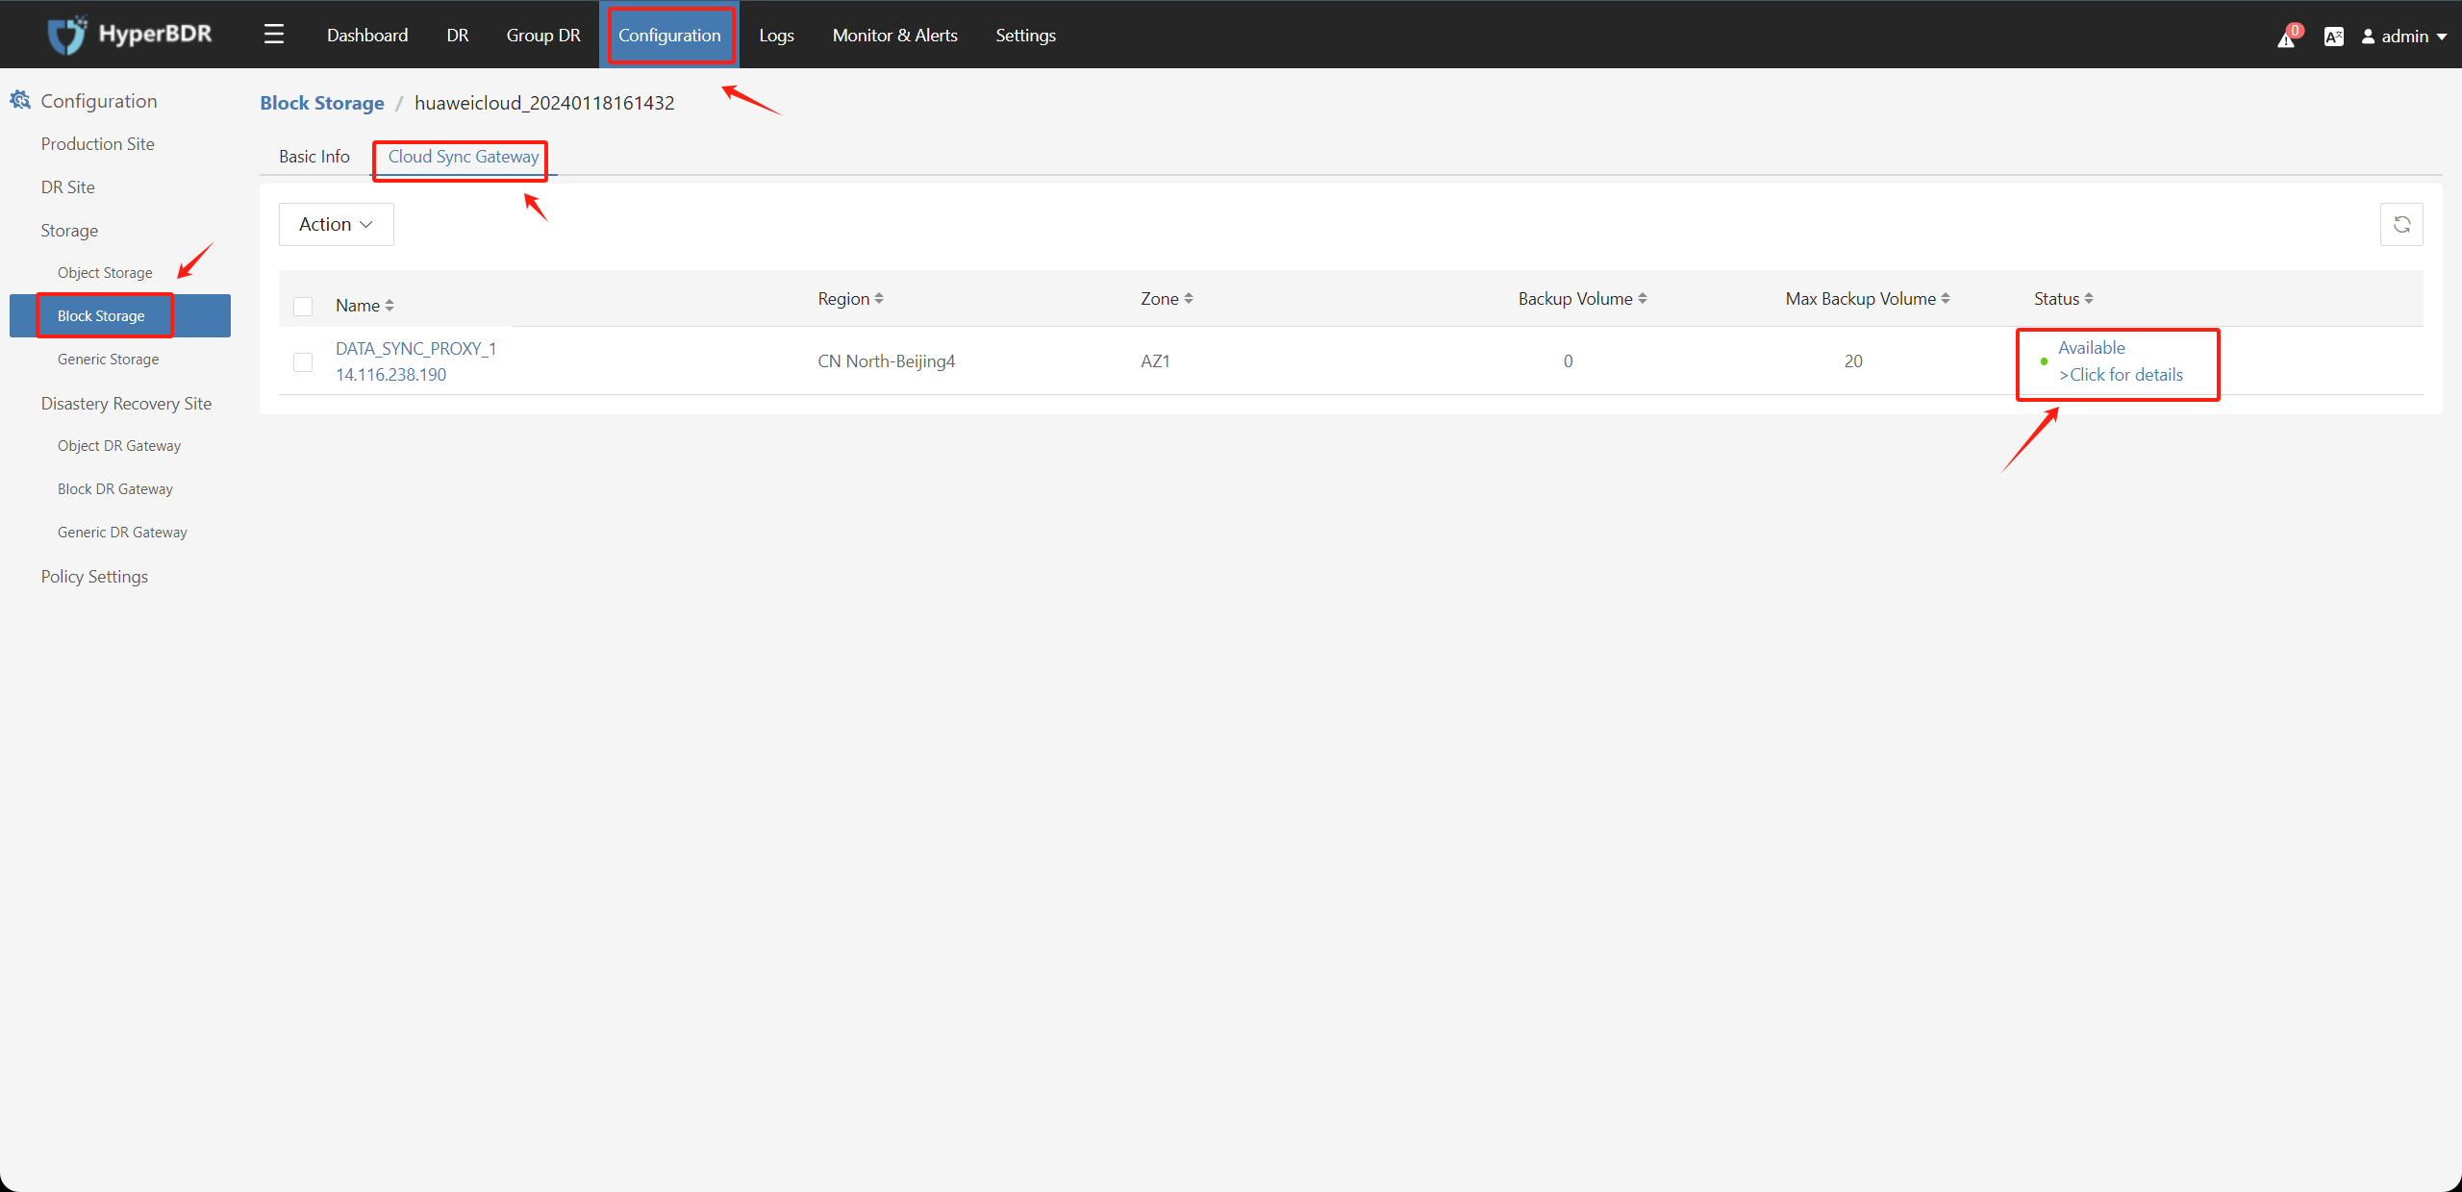Viewport: 2462px width, 1192px height.
Task: Select Object DR Gateway in sidebar
Action: (119, 446)
